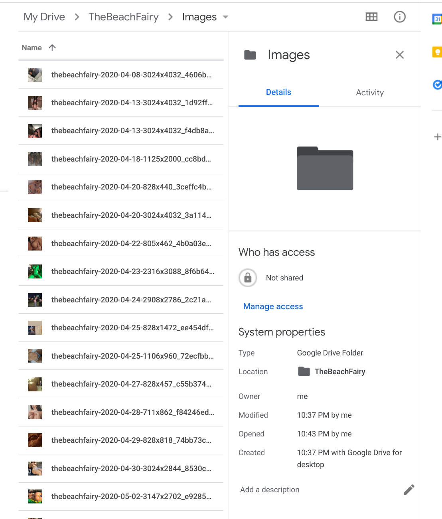Open Google Calendar side panel icon
Viewport: 442px width, 519px height.
pyautogui.click(x=437, y=19)
